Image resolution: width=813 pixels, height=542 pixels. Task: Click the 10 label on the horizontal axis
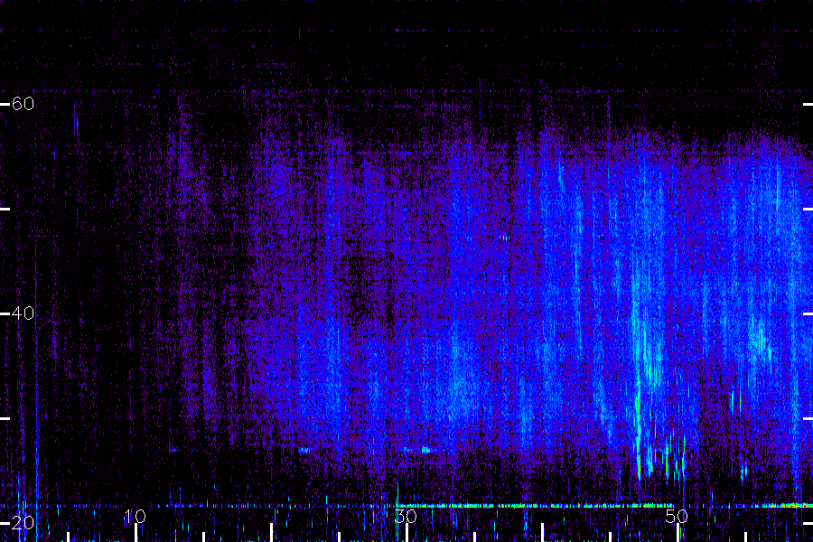pyautogui.click(x=135, y=516)
